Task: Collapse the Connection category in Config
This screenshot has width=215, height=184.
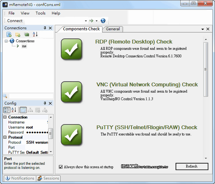Action: 5,117
